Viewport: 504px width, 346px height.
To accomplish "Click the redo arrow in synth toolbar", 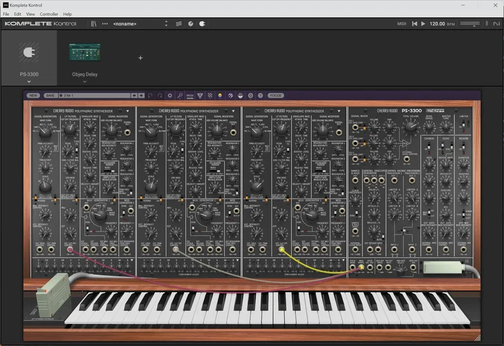I will pyautogui.click(x=160, y=95).
